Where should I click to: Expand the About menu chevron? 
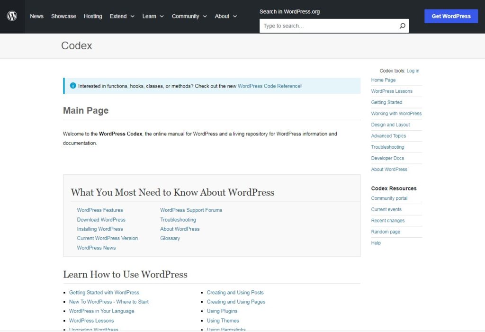tap(235, 17)
